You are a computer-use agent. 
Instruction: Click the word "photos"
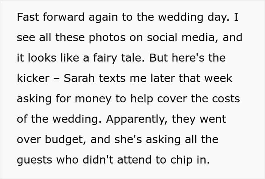point(101,38)
